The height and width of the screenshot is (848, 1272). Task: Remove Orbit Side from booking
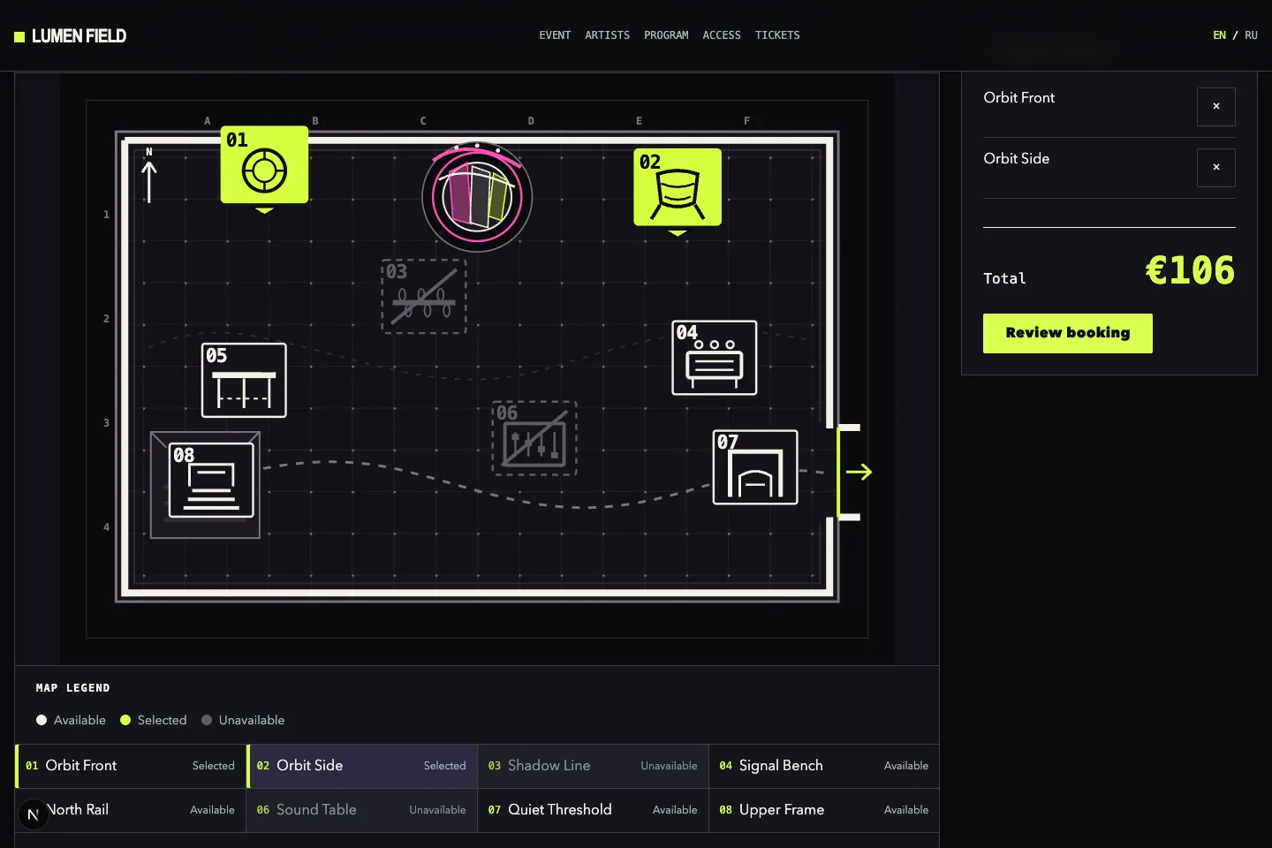[1216, 168]
